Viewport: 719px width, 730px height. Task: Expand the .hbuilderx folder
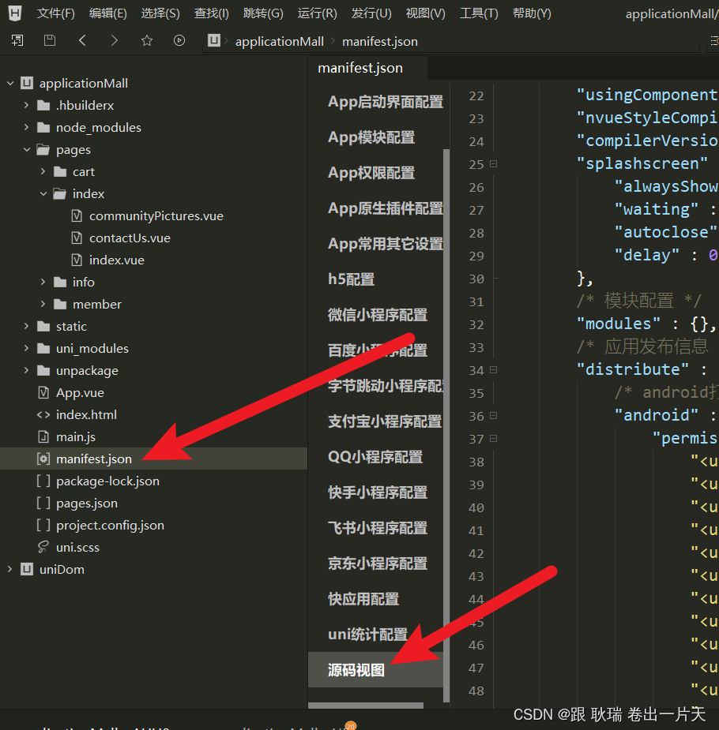[x=27, y=105]
